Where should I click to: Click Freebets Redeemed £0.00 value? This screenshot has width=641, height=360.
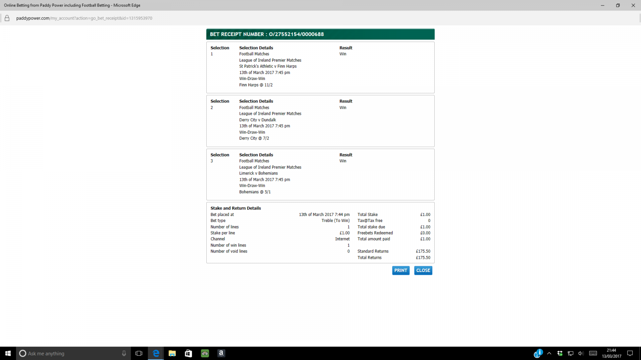point(425,233)
